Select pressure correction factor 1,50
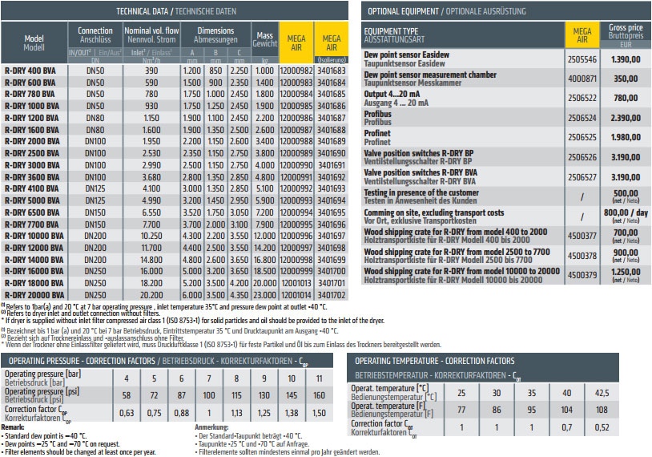The width and height of the screenshot is (652, 457). tap(319, 413)
